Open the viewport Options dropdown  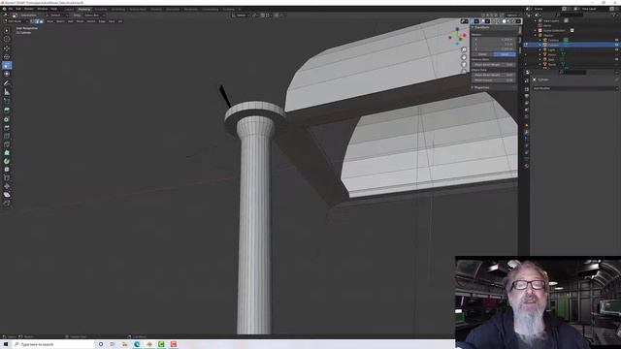(512, 16)
